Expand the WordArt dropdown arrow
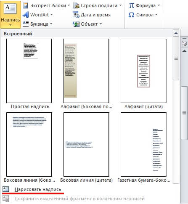Viewport: 188px width, 204px height. (51, 15)
